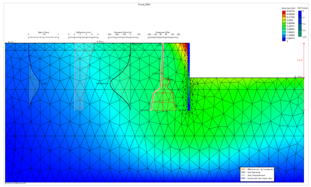Viewport: 311px width, 187px height.
Task: Select the orange 5.98268 displacement swatch
Action: pyautogui.click(x=284, y=15)
